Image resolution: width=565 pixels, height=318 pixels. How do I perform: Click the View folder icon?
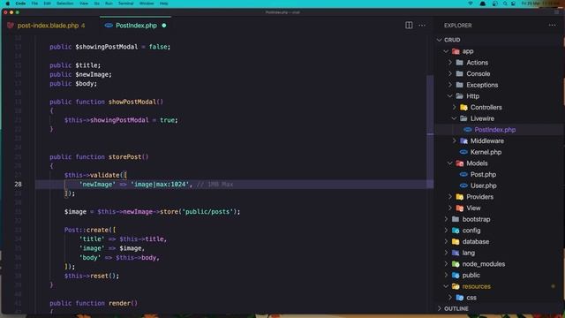pos(459,208)
